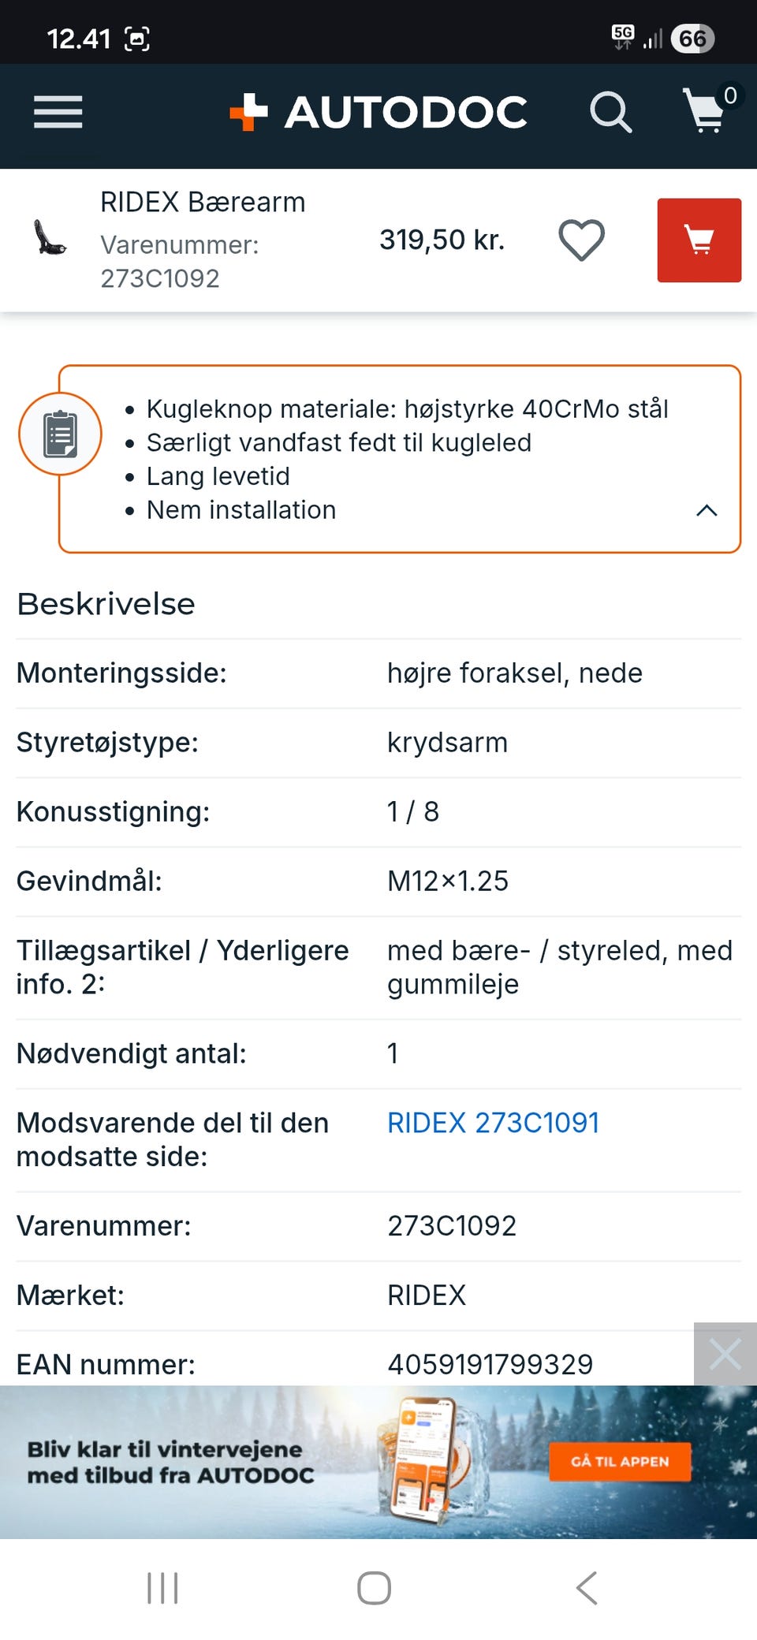Close the winter promo banner

725,1355
